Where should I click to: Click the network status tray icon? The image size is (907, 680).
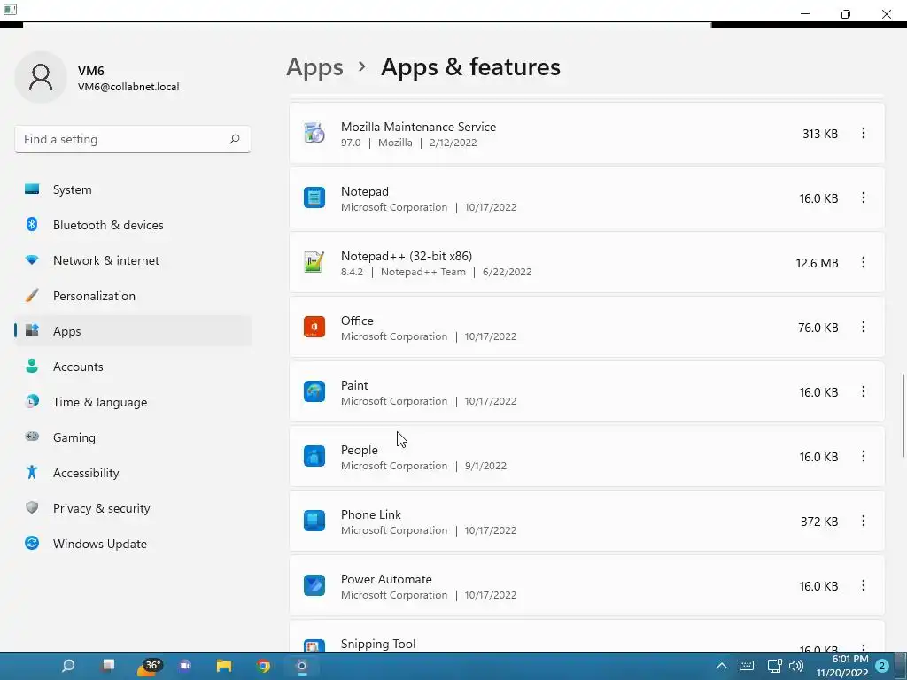coord(774,666)
